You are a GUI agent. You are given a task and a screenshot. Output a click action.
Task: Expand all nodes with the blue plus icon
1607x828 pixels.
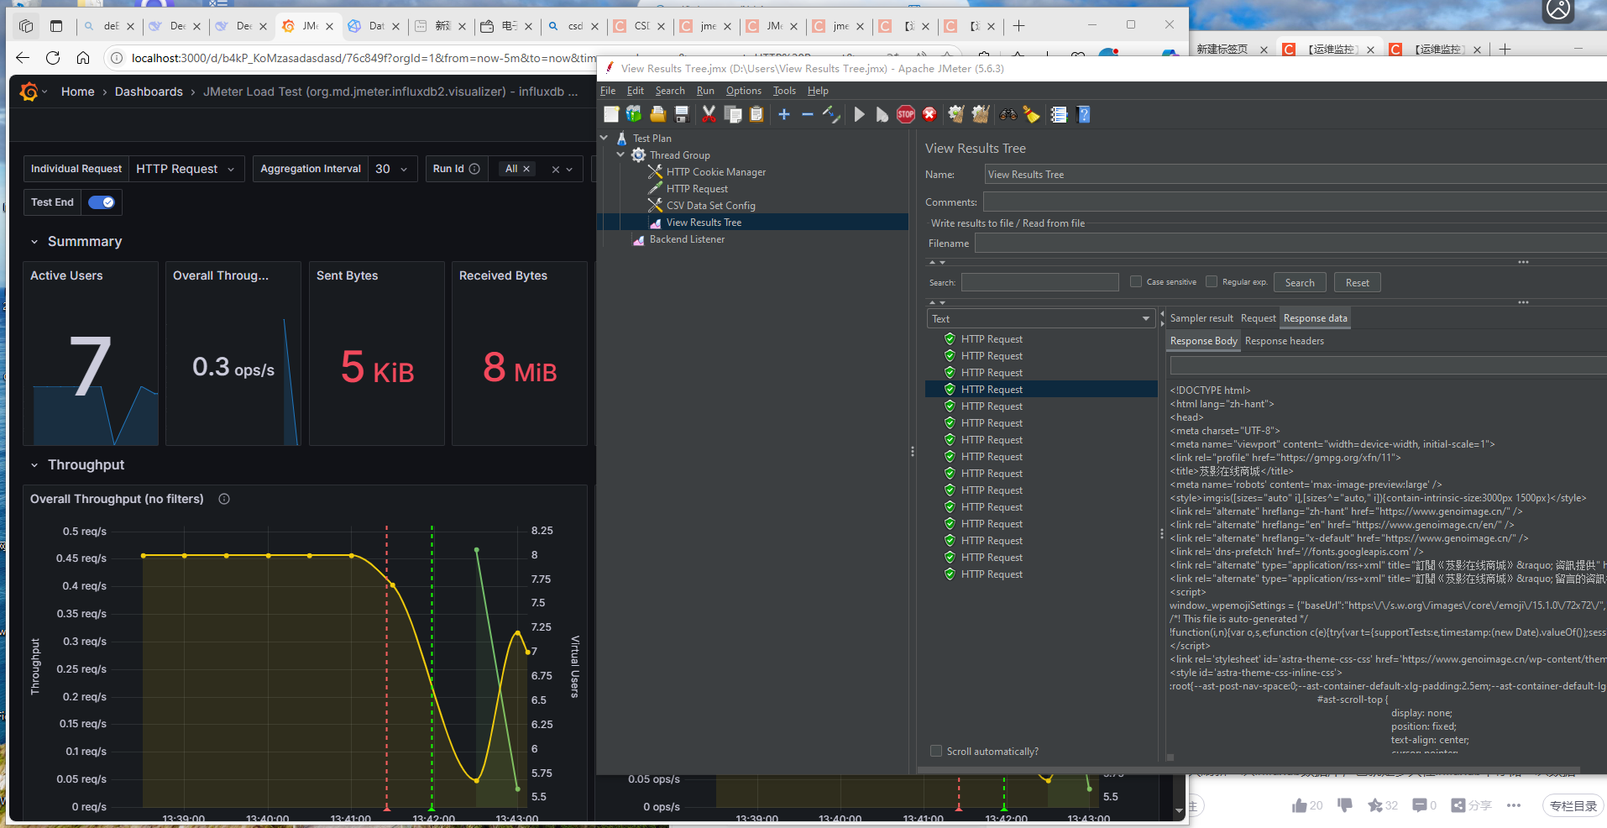[x=784, y=114]
